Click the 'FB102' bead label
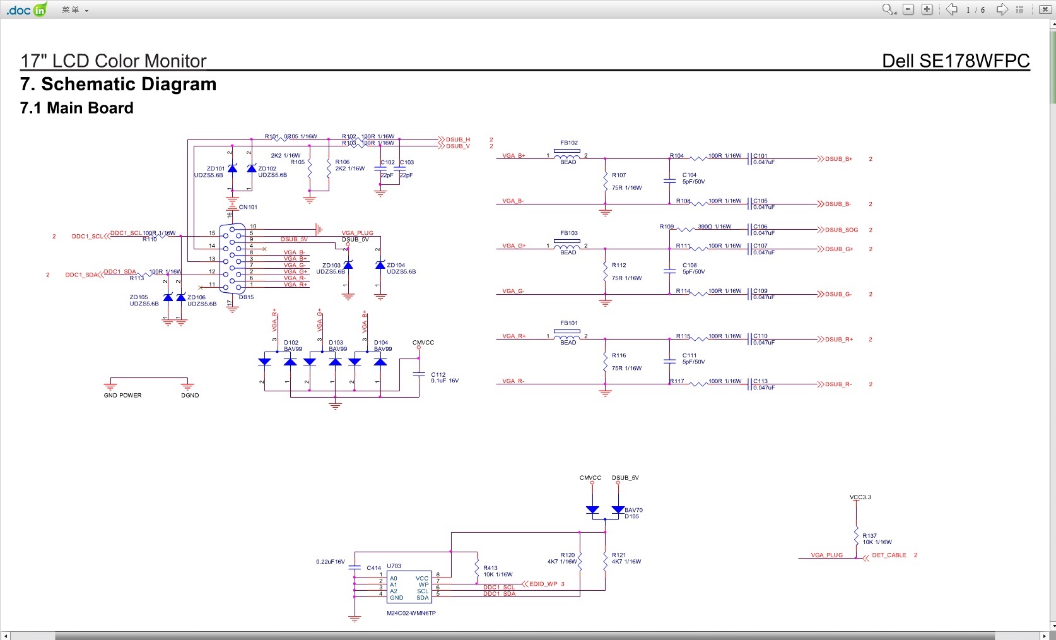Screen dimensions: 1056x640 click(569, 143)
